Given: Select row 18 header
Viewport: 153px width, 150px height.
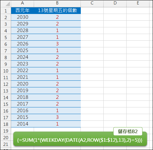Looking at the screenshot, I should 6,124.
